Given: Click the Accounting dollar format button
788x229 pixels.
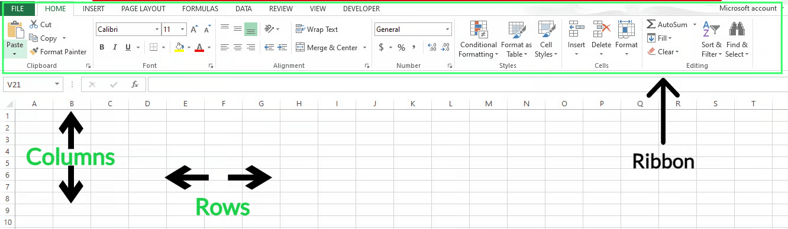Looking at the screenshot, I should tap(382, 47).
